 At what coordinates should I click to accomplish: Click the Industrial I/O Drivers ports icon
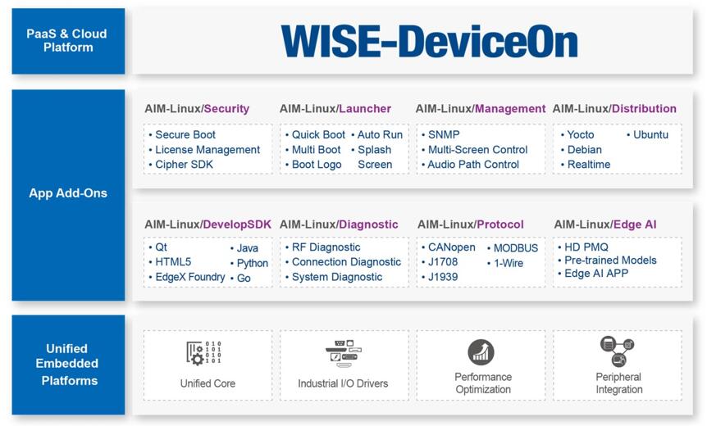[344, 354]
